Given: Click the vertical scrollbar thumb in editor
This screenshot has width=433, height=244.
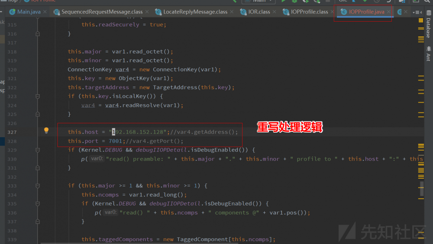Looking at the screenshot, I should 421,188.
